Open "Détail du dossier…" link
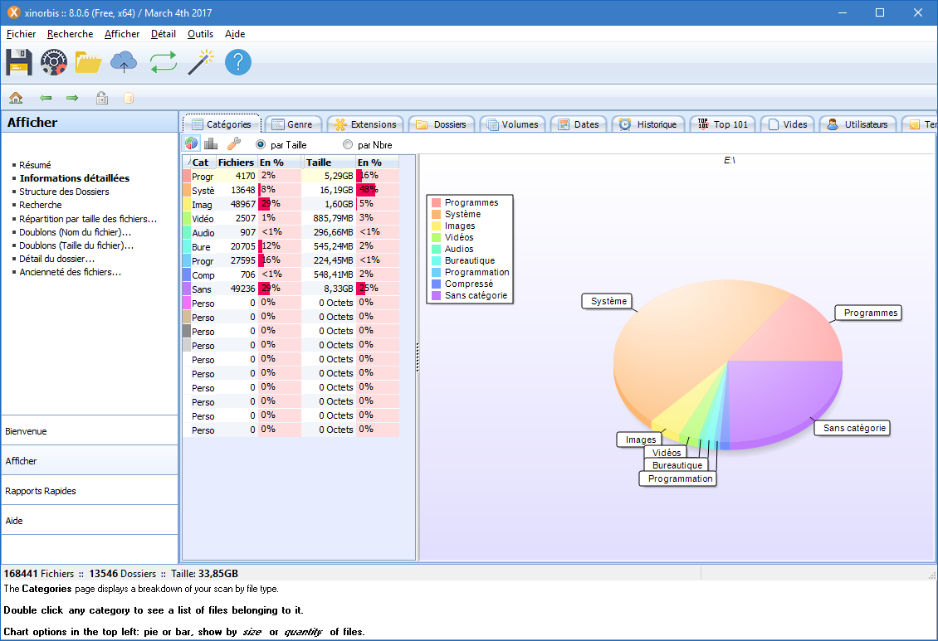The width and height of the screenshot is (938, 641). 56,259
